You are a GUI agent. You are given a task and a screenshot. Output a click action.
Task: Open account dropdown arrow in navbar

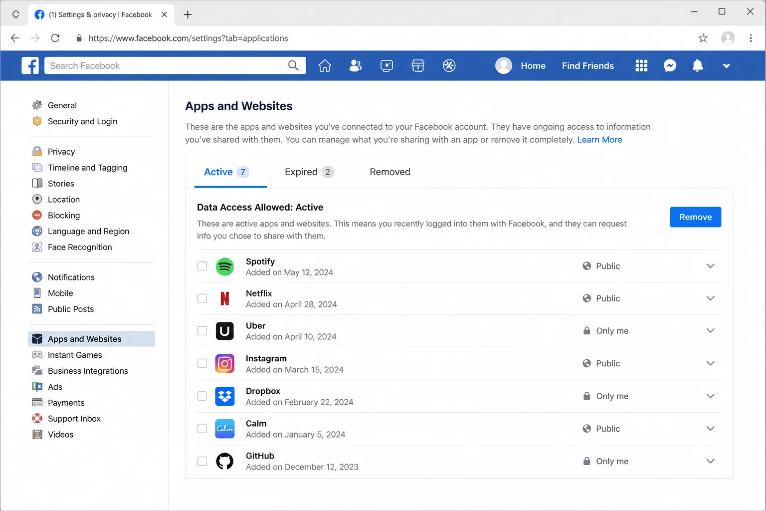pyautogui.click(x=726, y=66)
